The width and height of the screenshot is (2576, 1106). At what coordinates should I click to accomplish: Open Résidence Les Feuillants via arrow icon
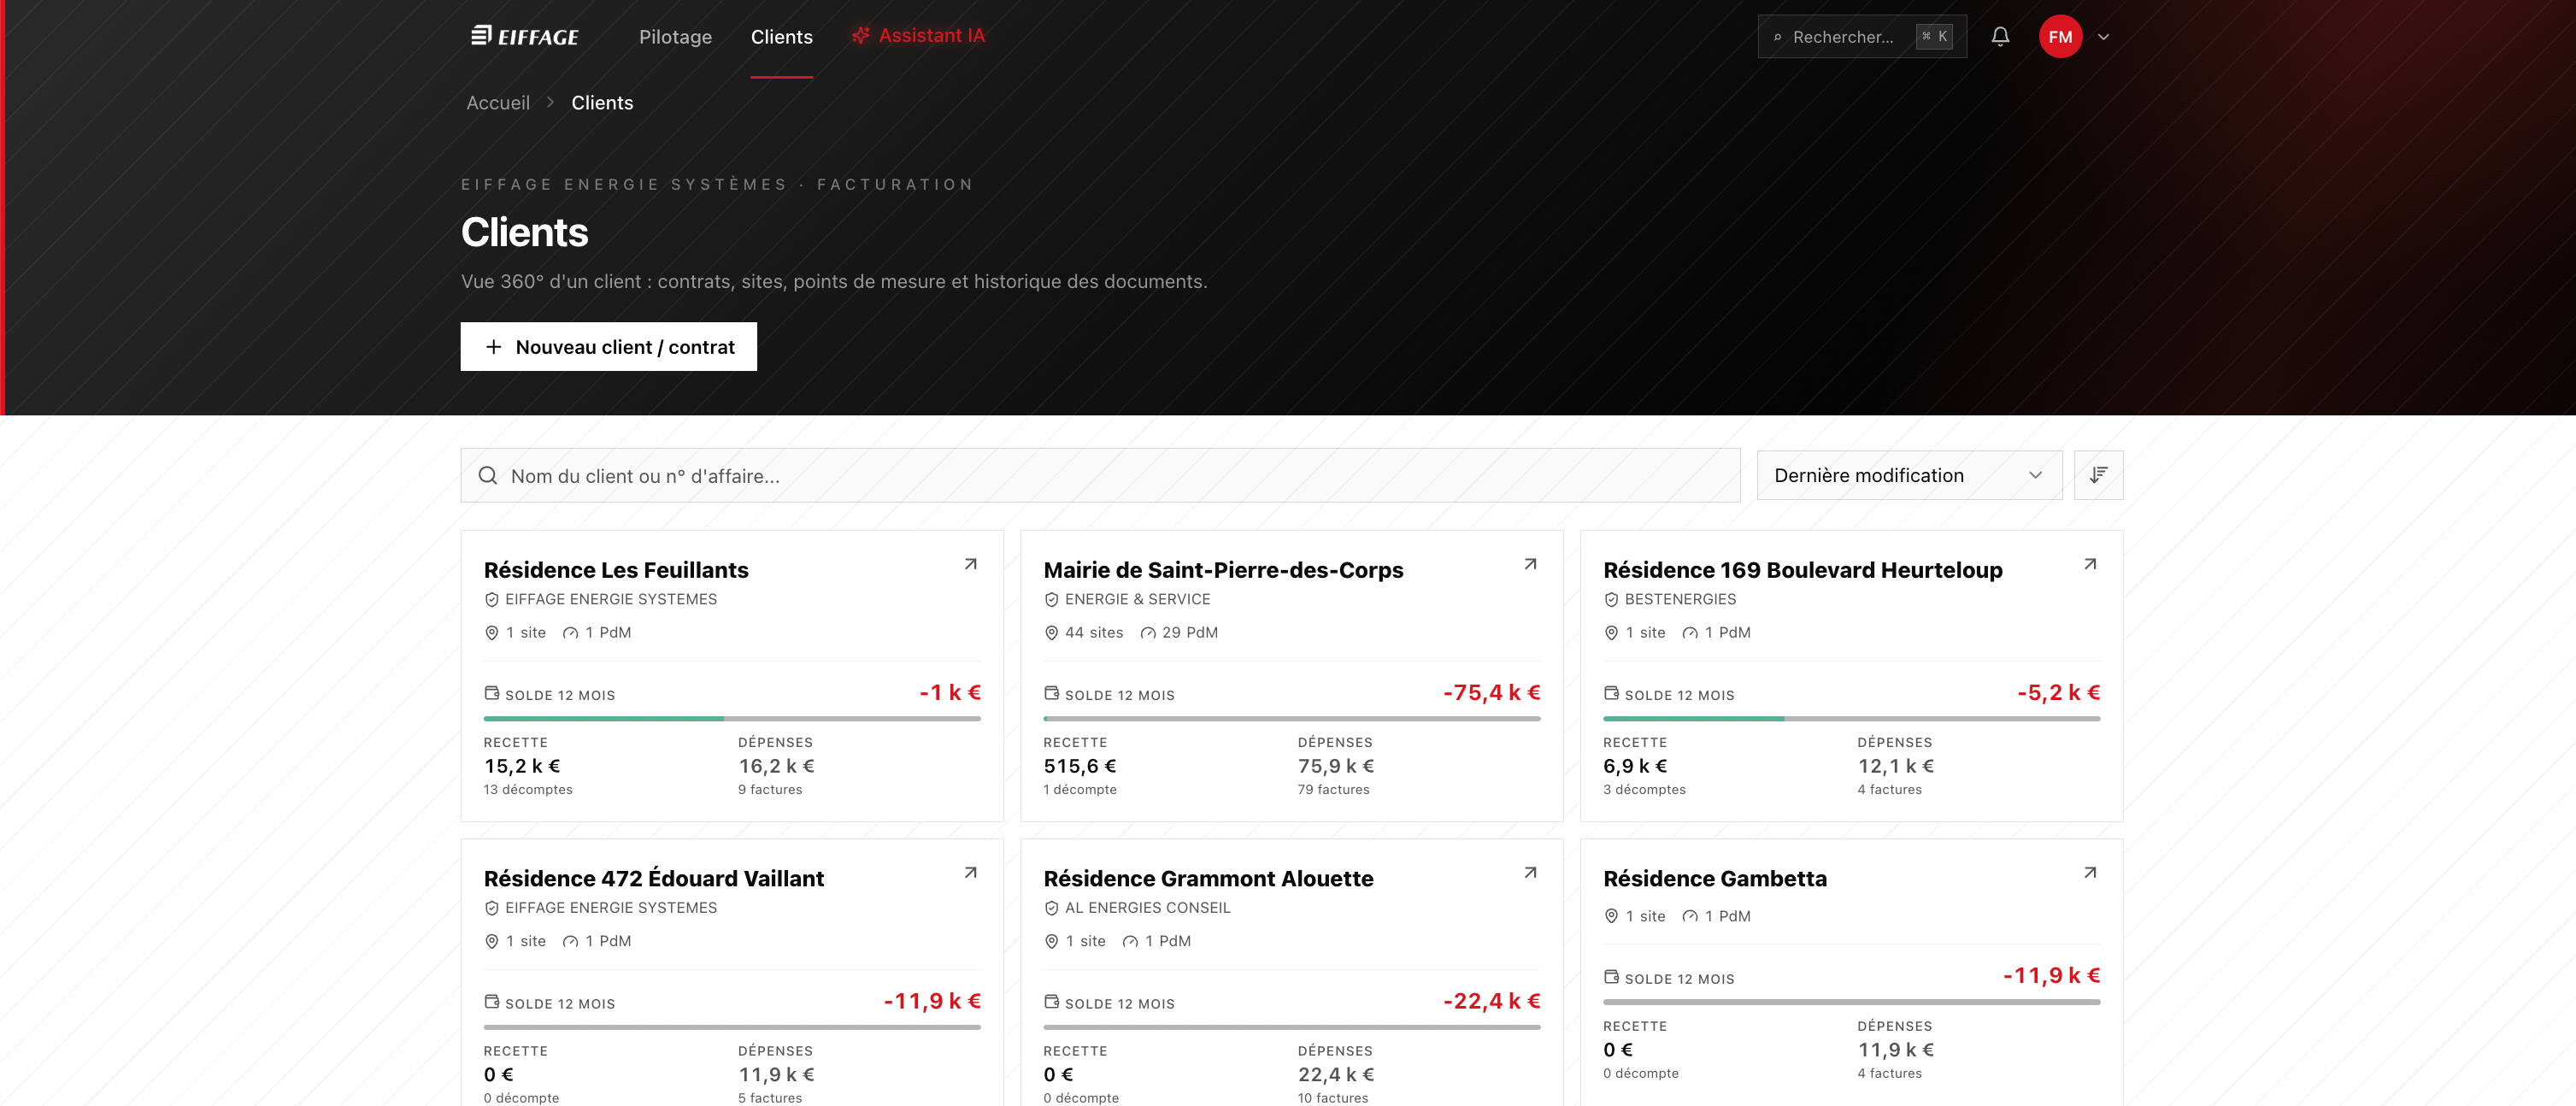pos(970,564)
